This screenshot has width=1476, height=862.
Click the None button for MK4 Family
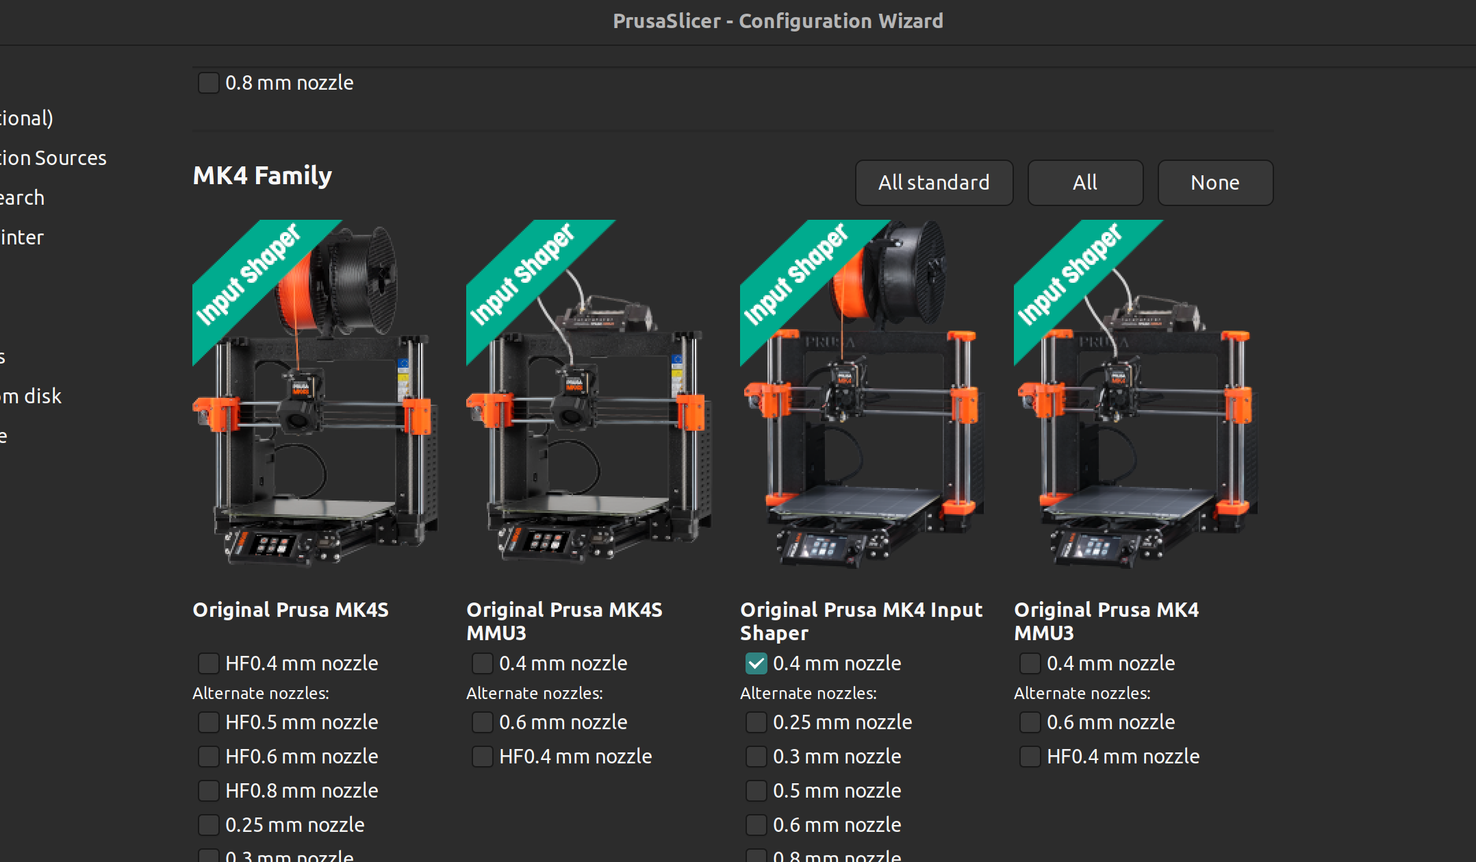point(1215,183)
